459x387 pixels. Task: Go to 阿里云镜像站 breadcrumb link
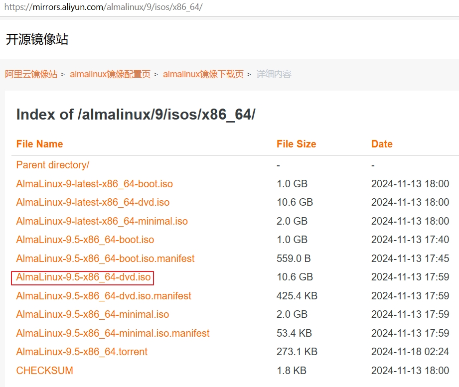[x=31, y=74]
